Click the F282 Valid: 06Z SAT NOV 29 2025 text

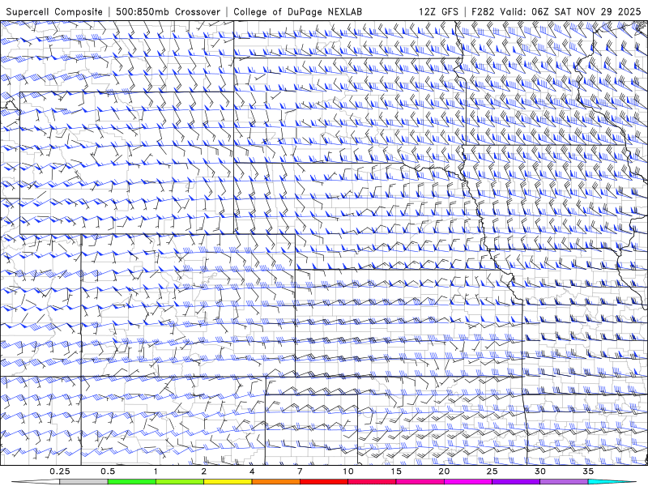pos(556,11)
